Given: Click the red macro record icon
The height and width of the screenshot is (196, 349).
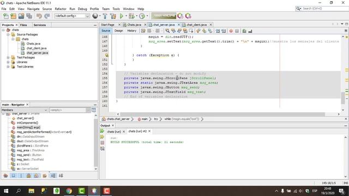Looking at the screenshot, I should (231, 31).
